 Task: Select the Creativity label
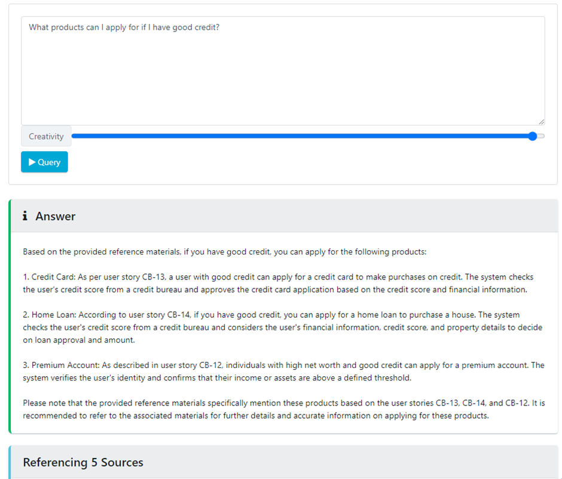(x=46, y=136)
